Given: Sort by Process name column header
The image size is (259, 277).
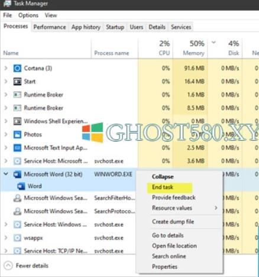Looking at the screenshot, I should (x=112, y=53).
